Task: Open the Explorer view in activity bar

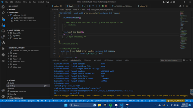Action: tap(3, 7)
